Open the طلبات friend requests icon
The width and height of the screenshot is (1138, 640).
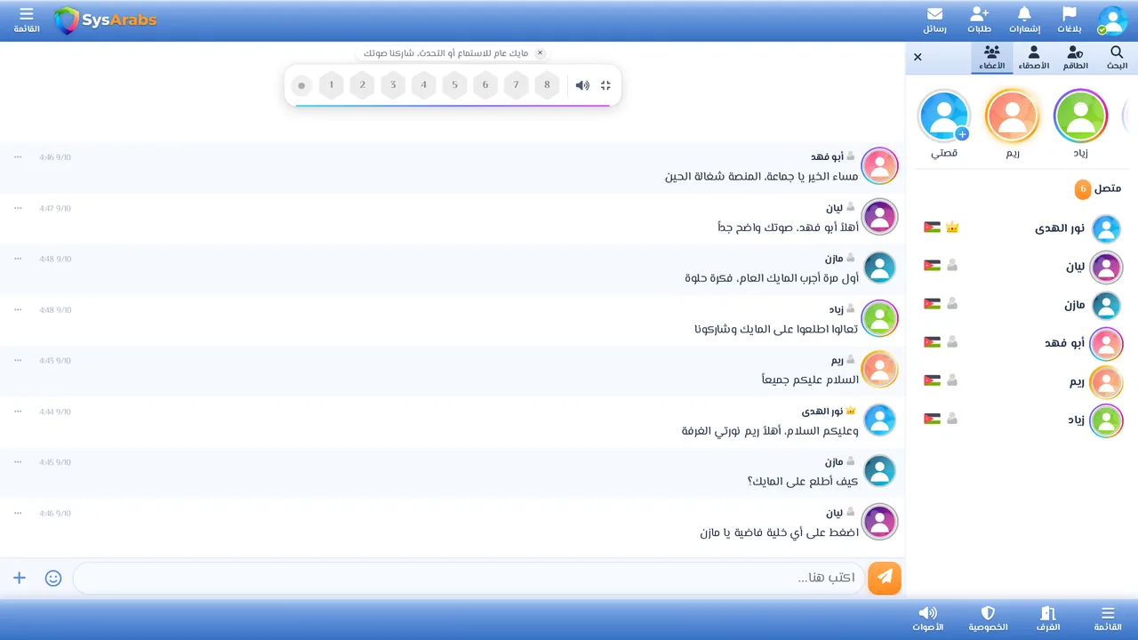[x=979, y=20]
